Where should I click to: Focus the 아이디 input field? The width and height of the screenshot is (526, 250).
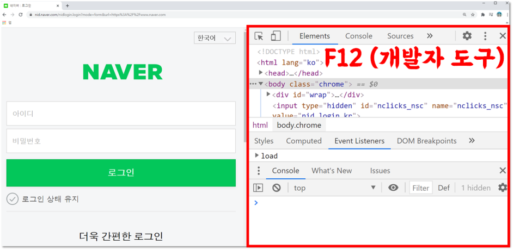121,114
